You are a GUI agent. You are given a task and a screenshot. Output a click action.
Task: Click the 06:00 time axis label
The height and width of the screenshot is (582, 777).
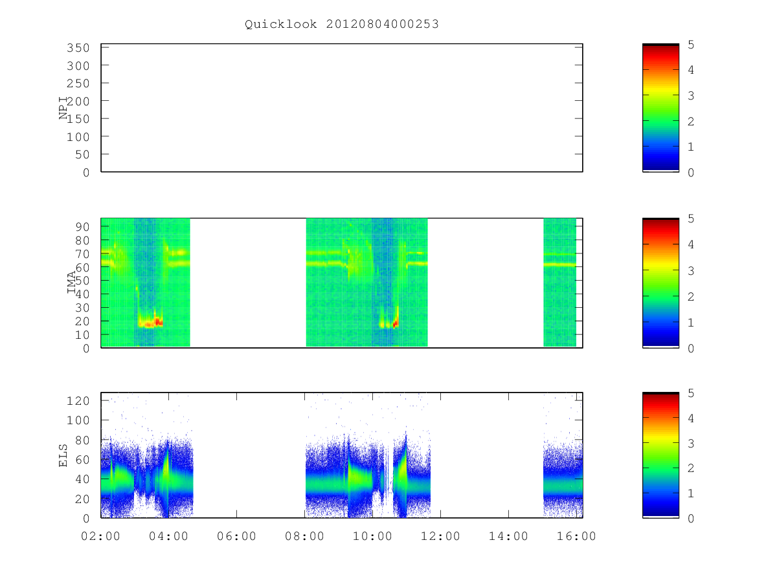(237, 536)
